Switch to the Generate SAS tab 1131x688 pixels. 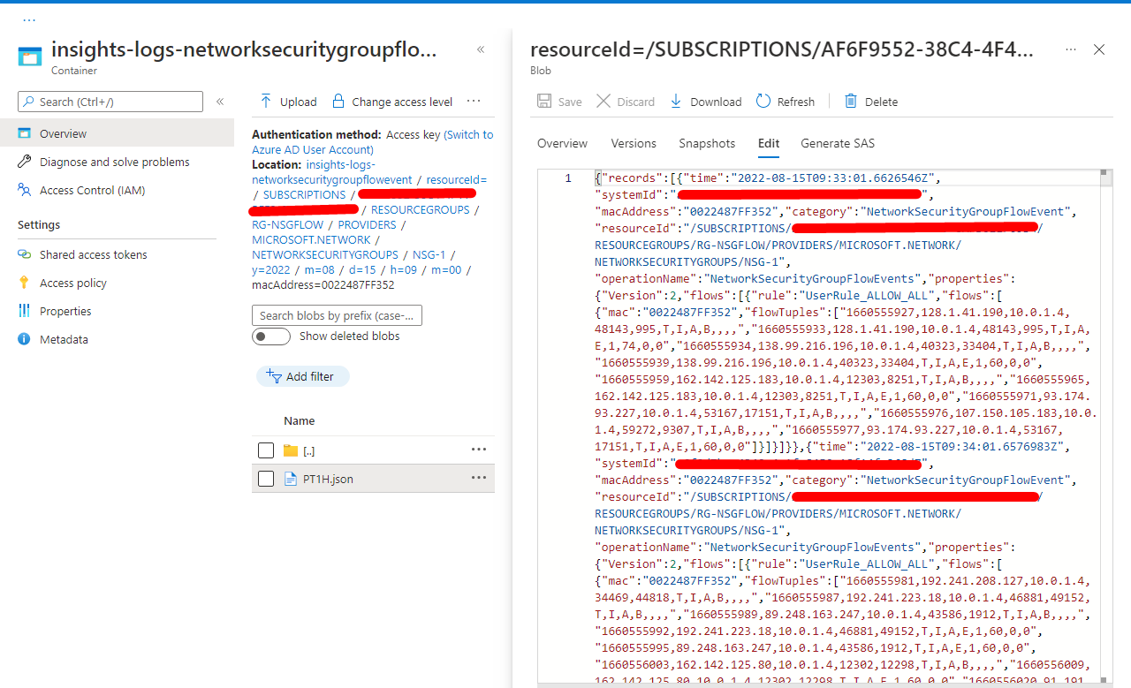coord(838,143)
